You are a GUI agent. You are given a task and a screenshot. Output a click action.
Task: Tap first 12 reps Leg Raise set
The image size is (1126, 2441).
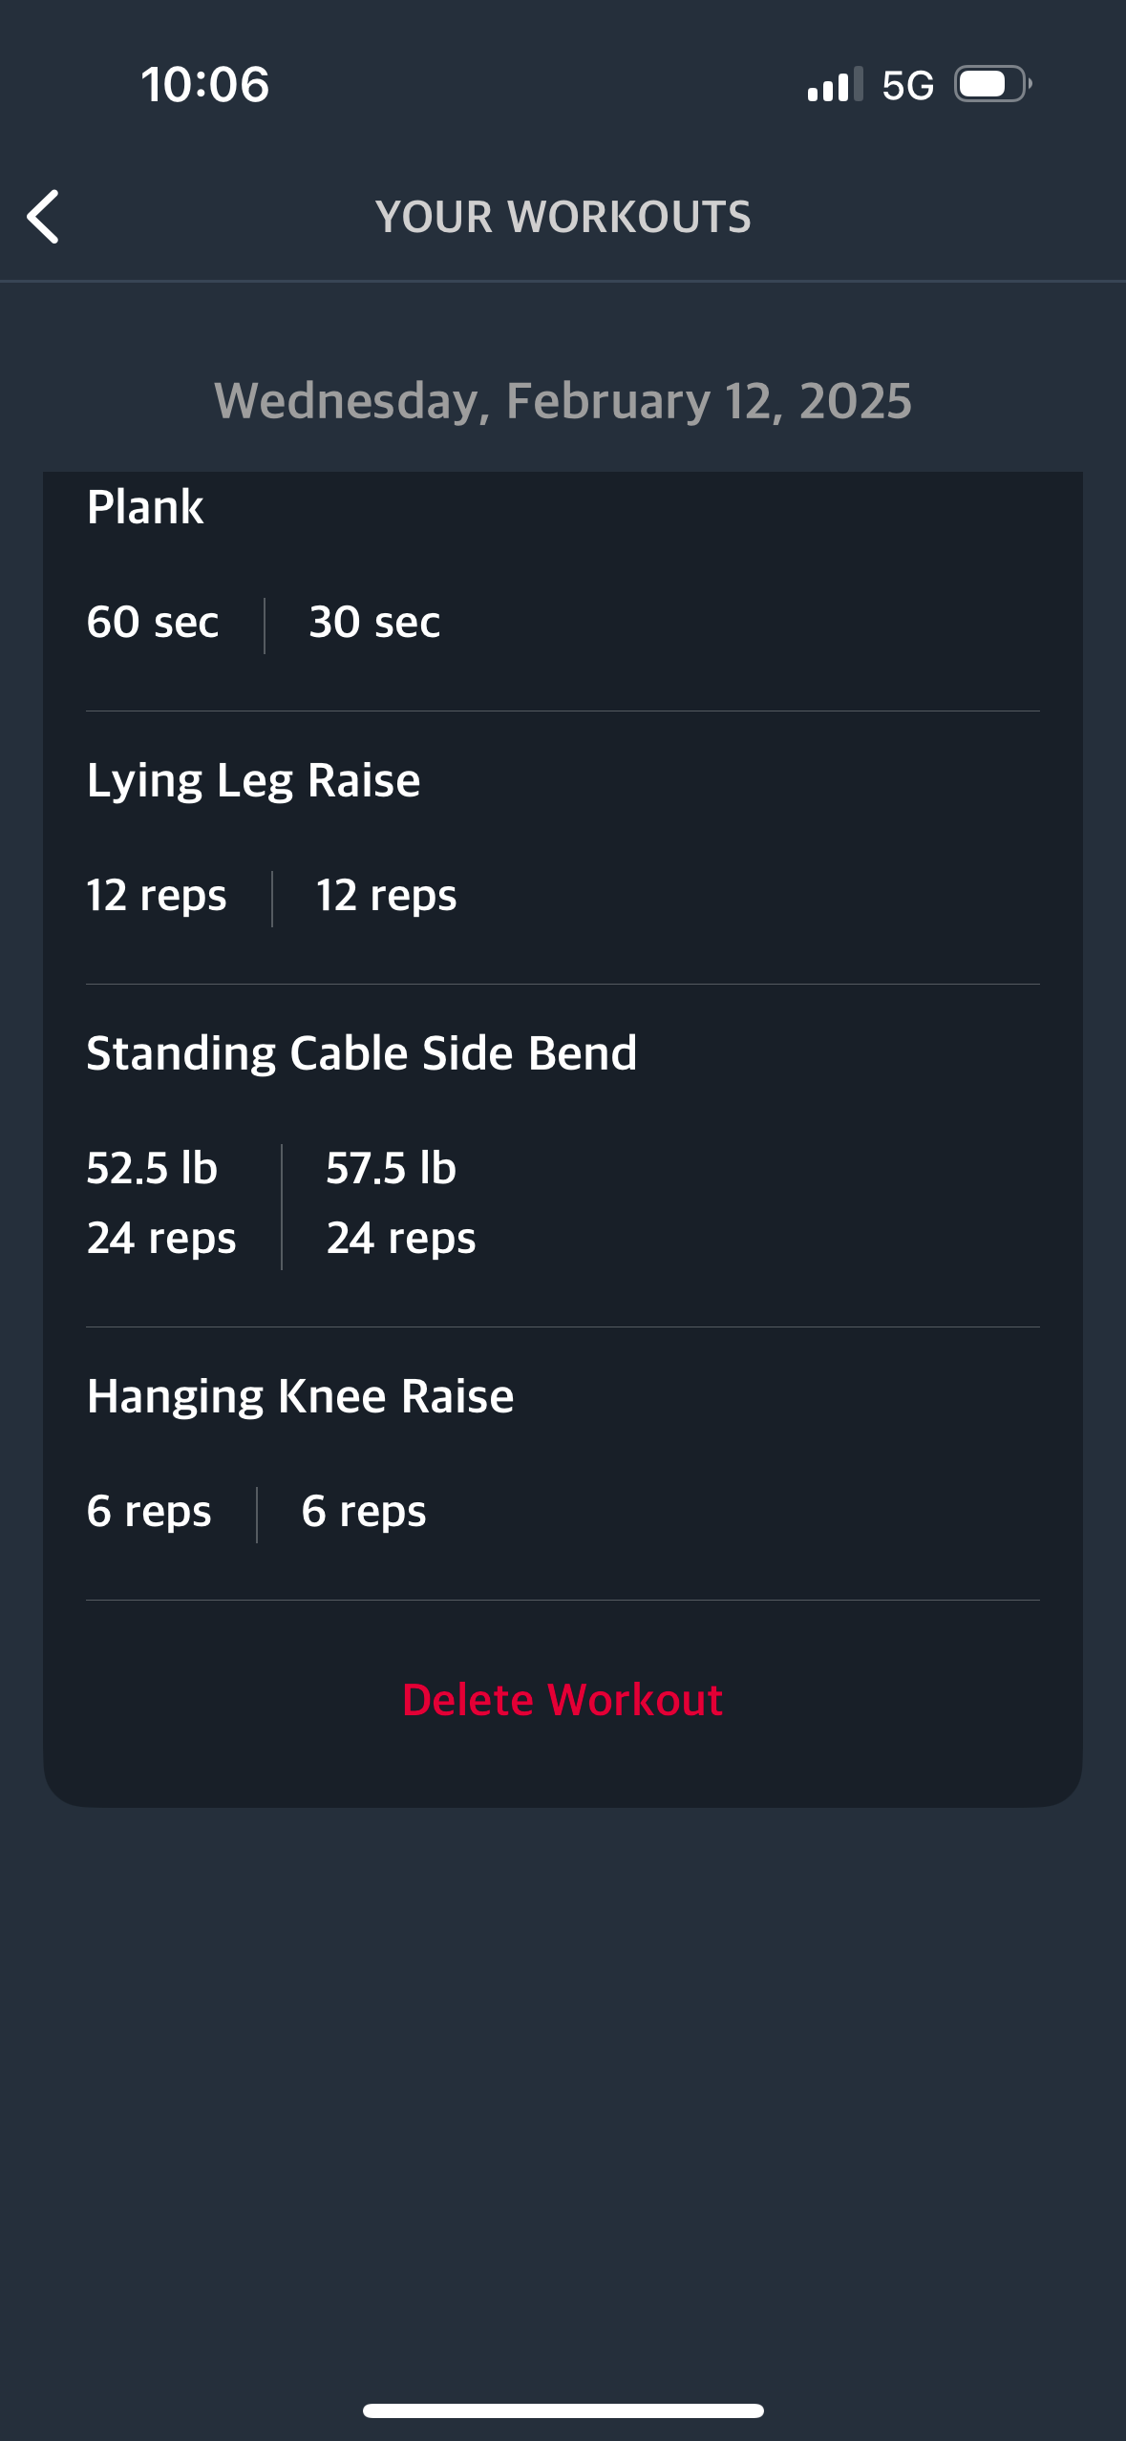click(x=157, y=897)
